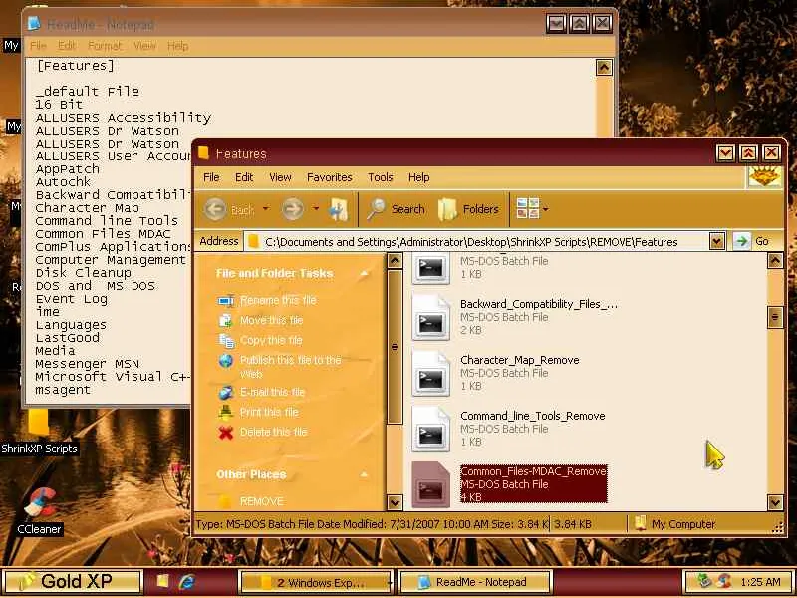Click the system tray clock
The image size is (797, 598).
point(760,582)
